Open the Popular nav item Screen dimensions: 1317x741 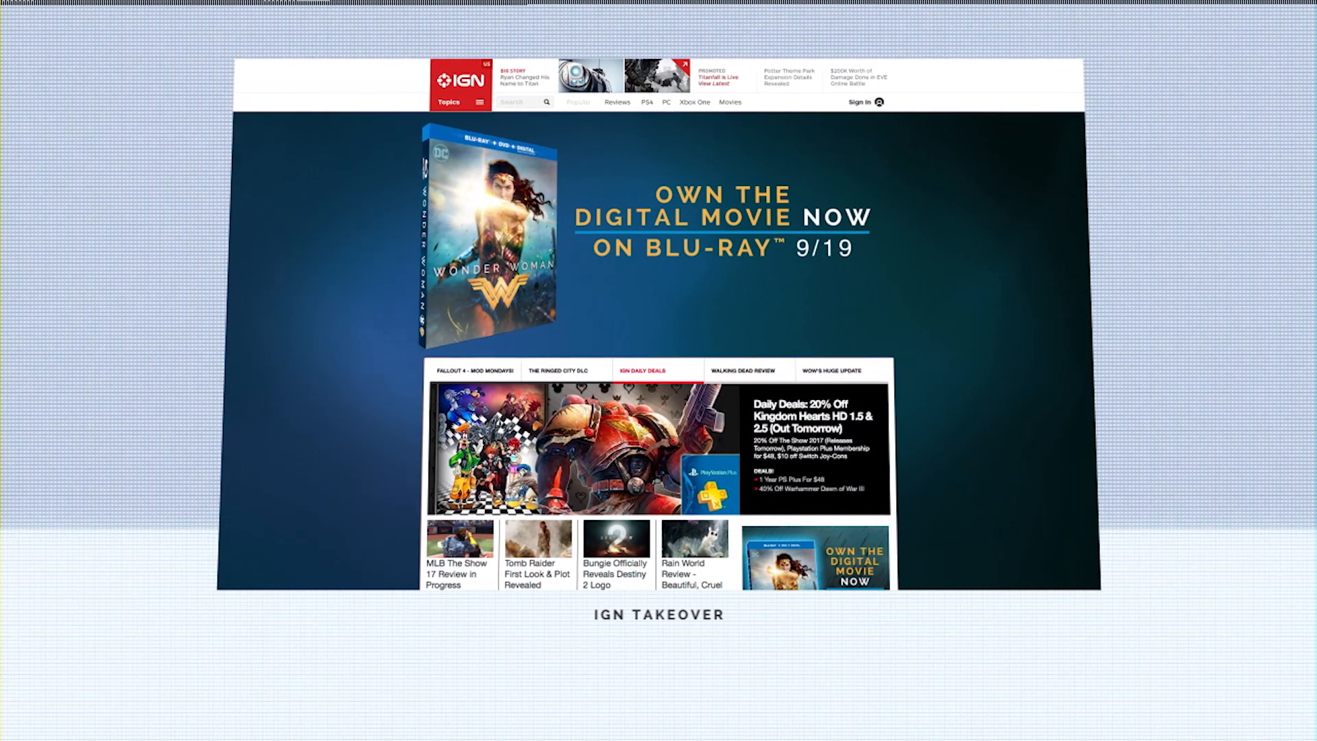point(578,102)
